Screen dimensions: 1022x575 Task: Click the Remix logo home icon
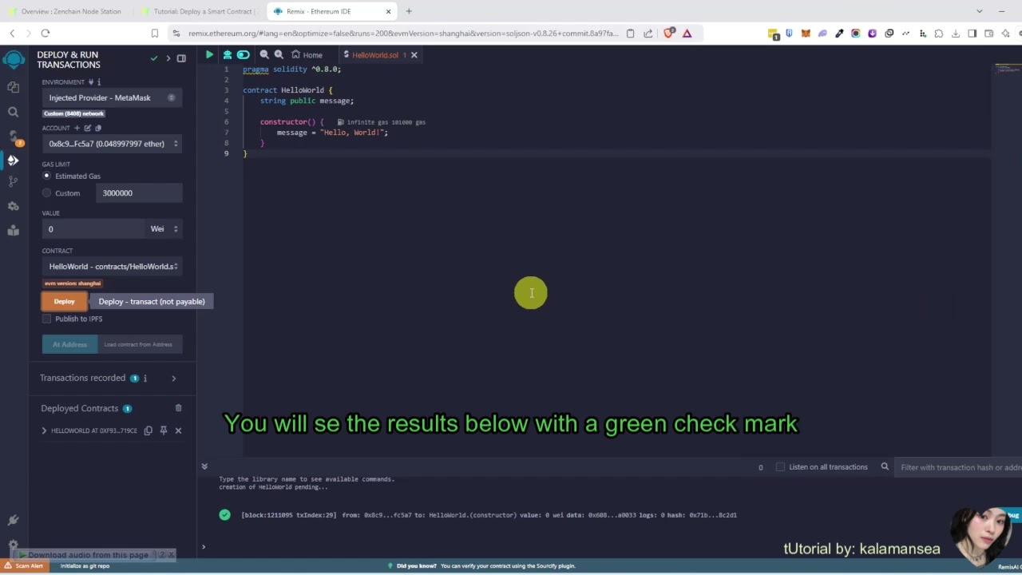[x=14, y=60]
